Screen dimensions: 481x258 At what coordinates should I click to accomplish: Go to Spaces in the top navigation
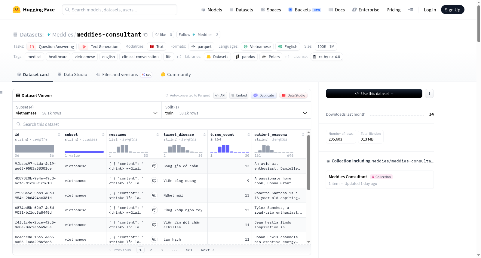point(271,10)
